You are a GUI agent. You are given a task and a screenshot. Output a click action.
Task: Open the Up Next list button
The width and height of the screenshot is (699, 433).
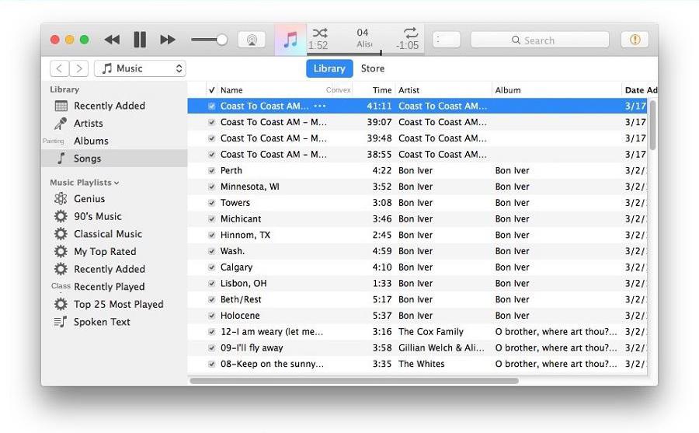pos(446,40)
